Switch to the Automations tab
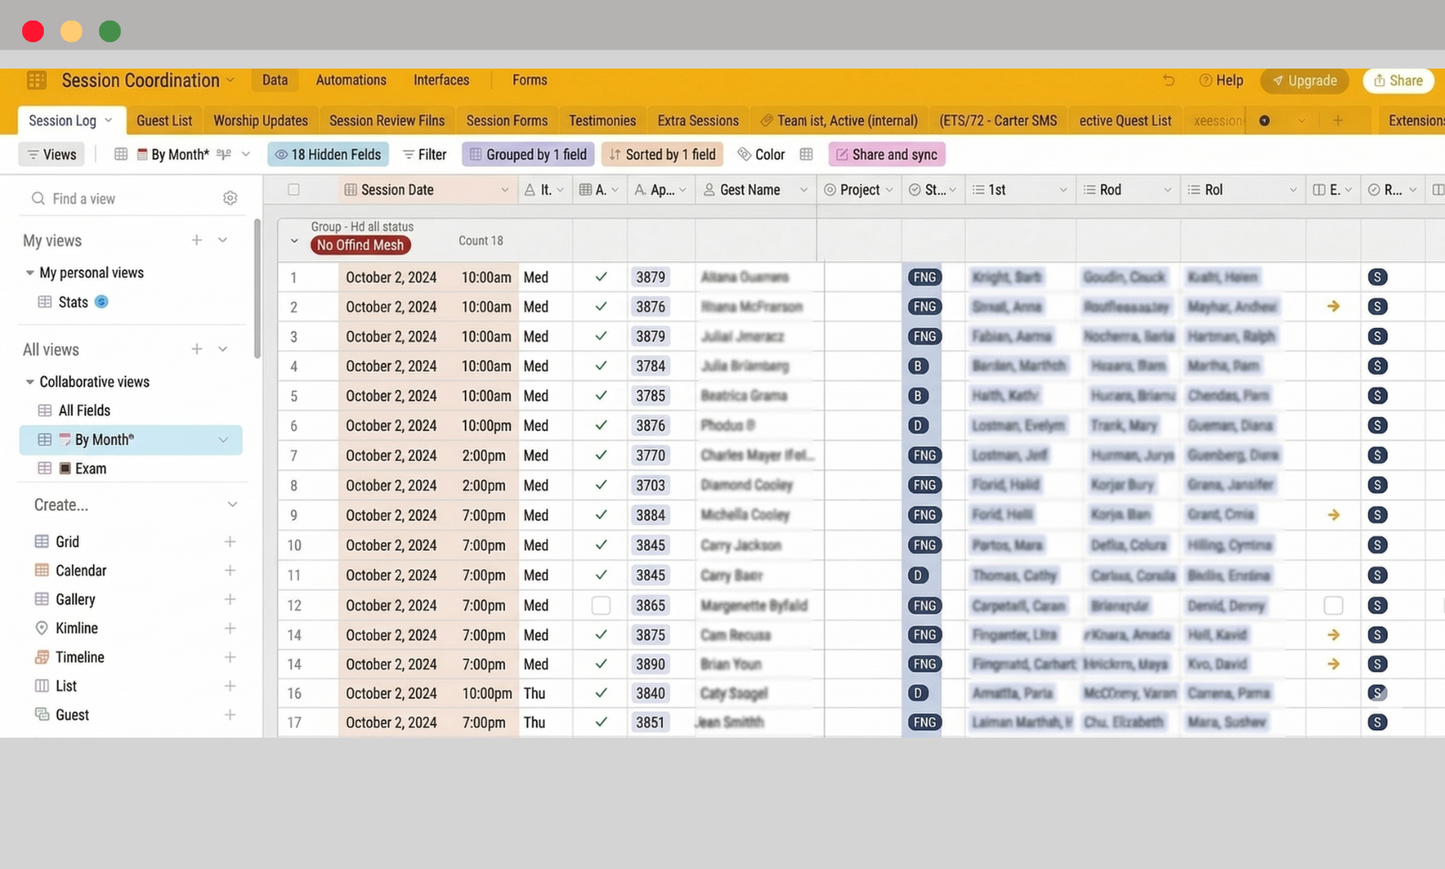Image resolution: width=1445 pixels, height=869 pixels. (x=351, y=80)
